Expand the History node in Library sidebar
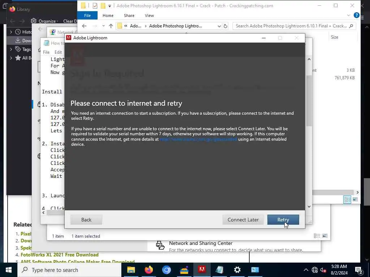The image size is (370, 277). pyautogui.click(x=11, y=32)
